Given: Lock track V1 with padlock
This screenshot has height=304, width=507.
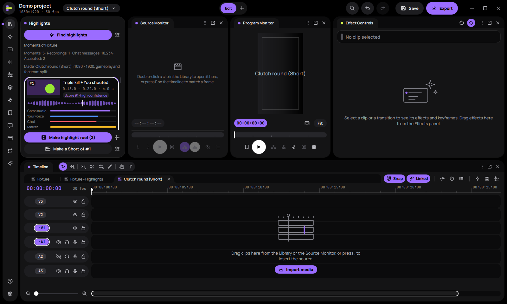Looking at the screenshot, I should [x=83, y=228].
